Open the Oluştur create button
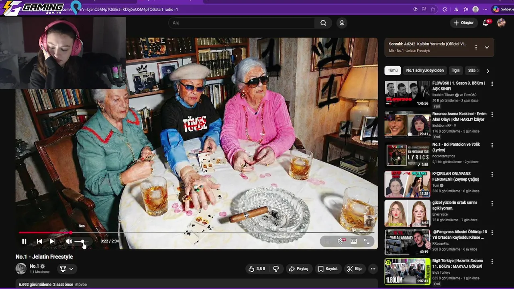The image size is (514, 289). [463, 23]
